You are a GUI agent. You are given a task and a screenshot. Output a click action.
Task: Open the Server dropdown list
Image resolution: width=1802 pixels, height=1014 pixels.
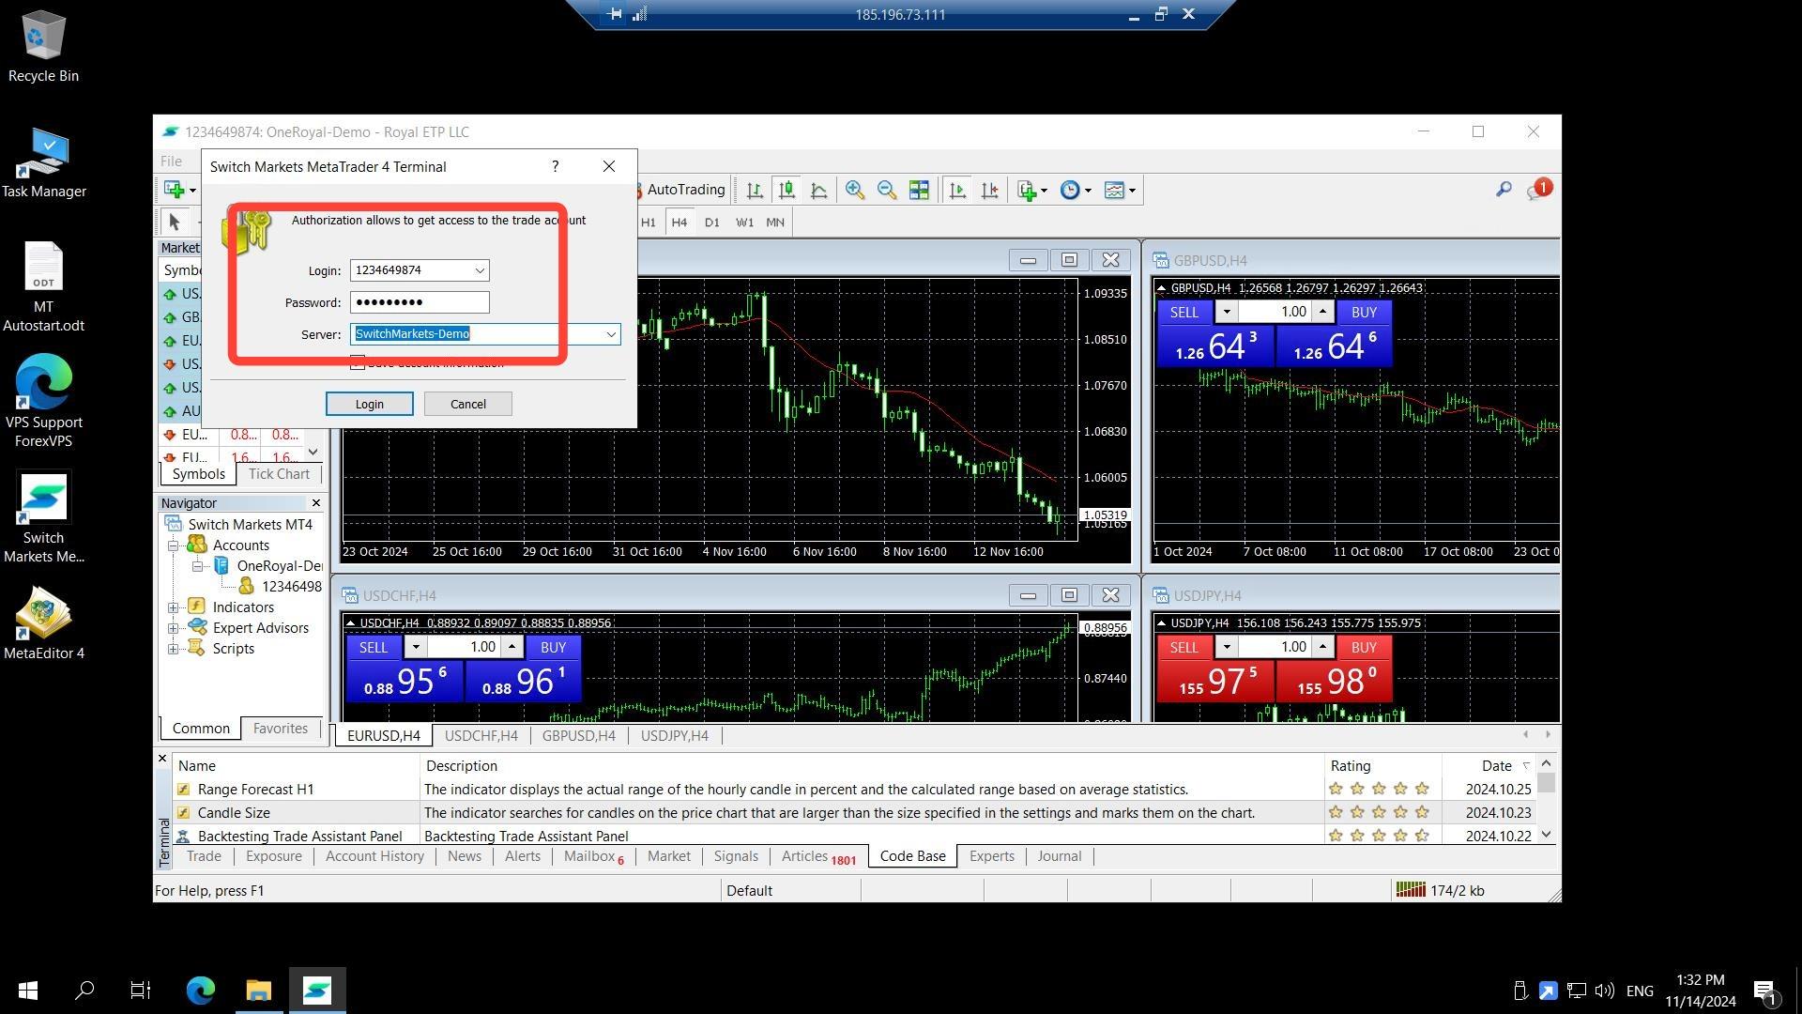(611, 334)
